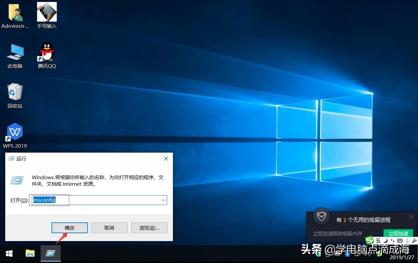Expand the Run command history dropdown

coord(163,200)
